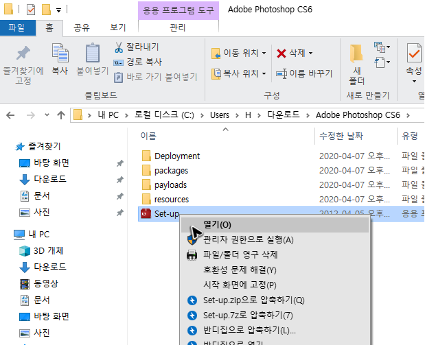
Task: Click the 이름 바꾸기 rename icon
Action: 282,73
